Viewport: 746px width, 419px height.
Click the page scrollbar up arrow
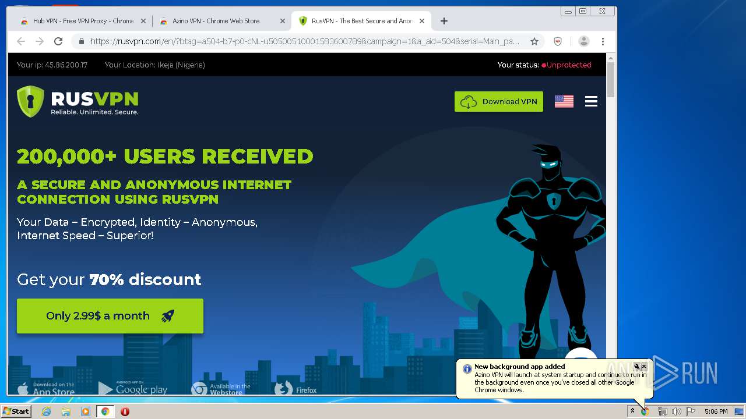(611, 58)
